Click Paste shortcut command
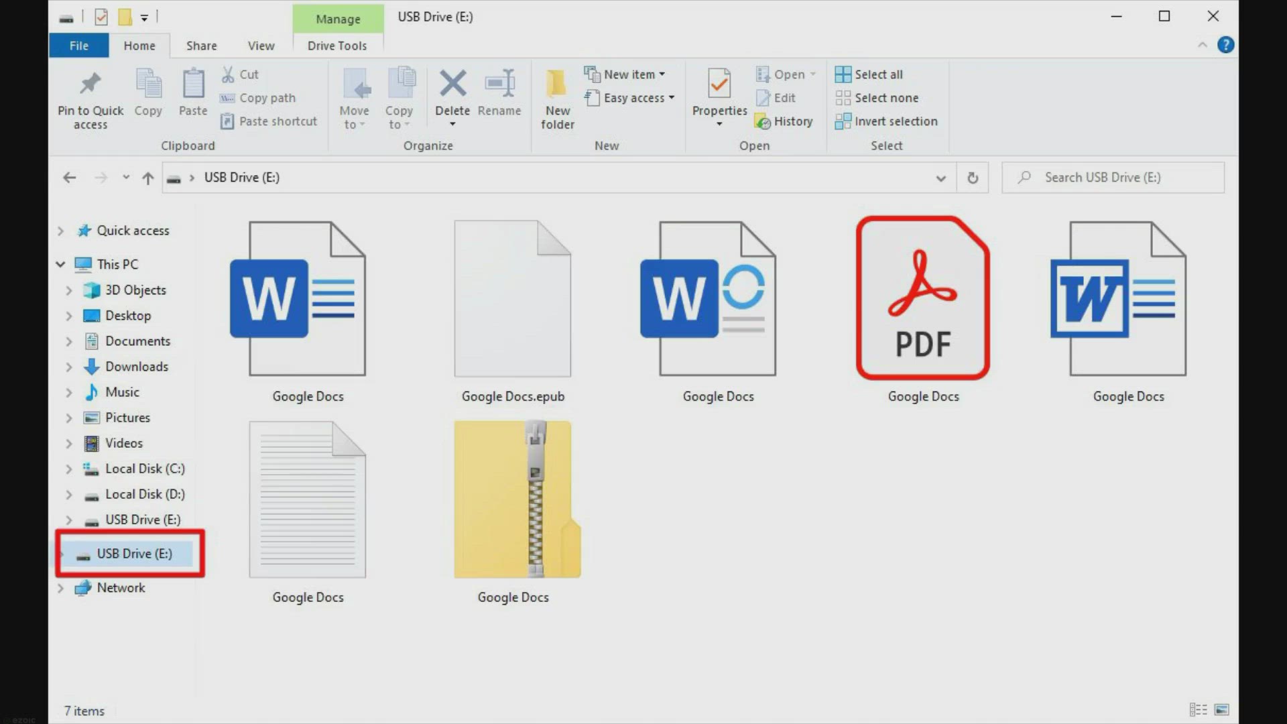 [x=269, y=121]
